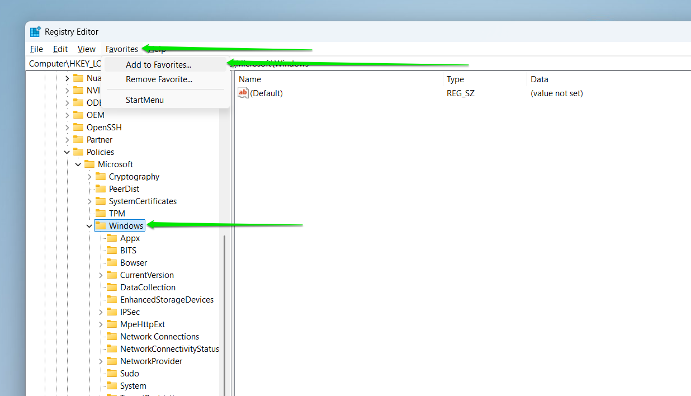Select the SystemCertificates key label
The image size is (691, 396).
tap(143, 201)
